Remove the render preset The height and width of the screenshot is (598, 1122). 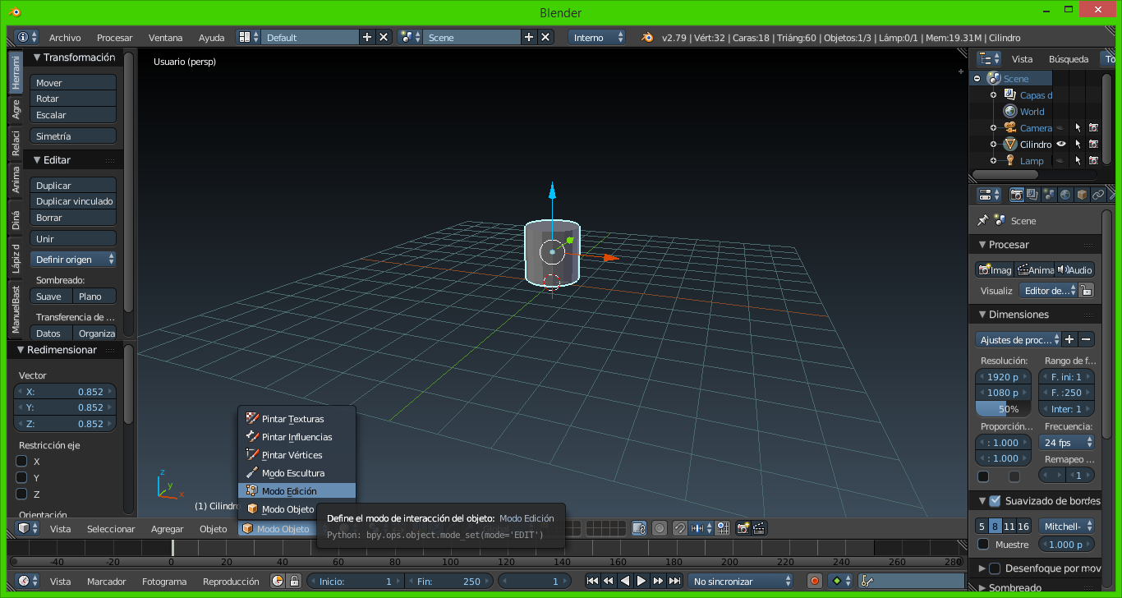pos(1086,339)
